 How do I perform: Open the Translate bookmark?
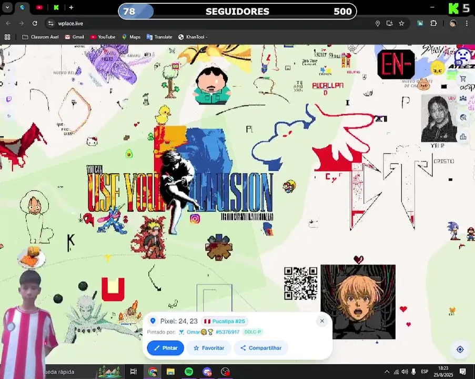click(x=159, y=37)
